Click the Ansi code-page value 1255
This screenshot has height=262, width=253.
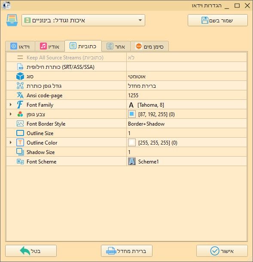point(133,96)
